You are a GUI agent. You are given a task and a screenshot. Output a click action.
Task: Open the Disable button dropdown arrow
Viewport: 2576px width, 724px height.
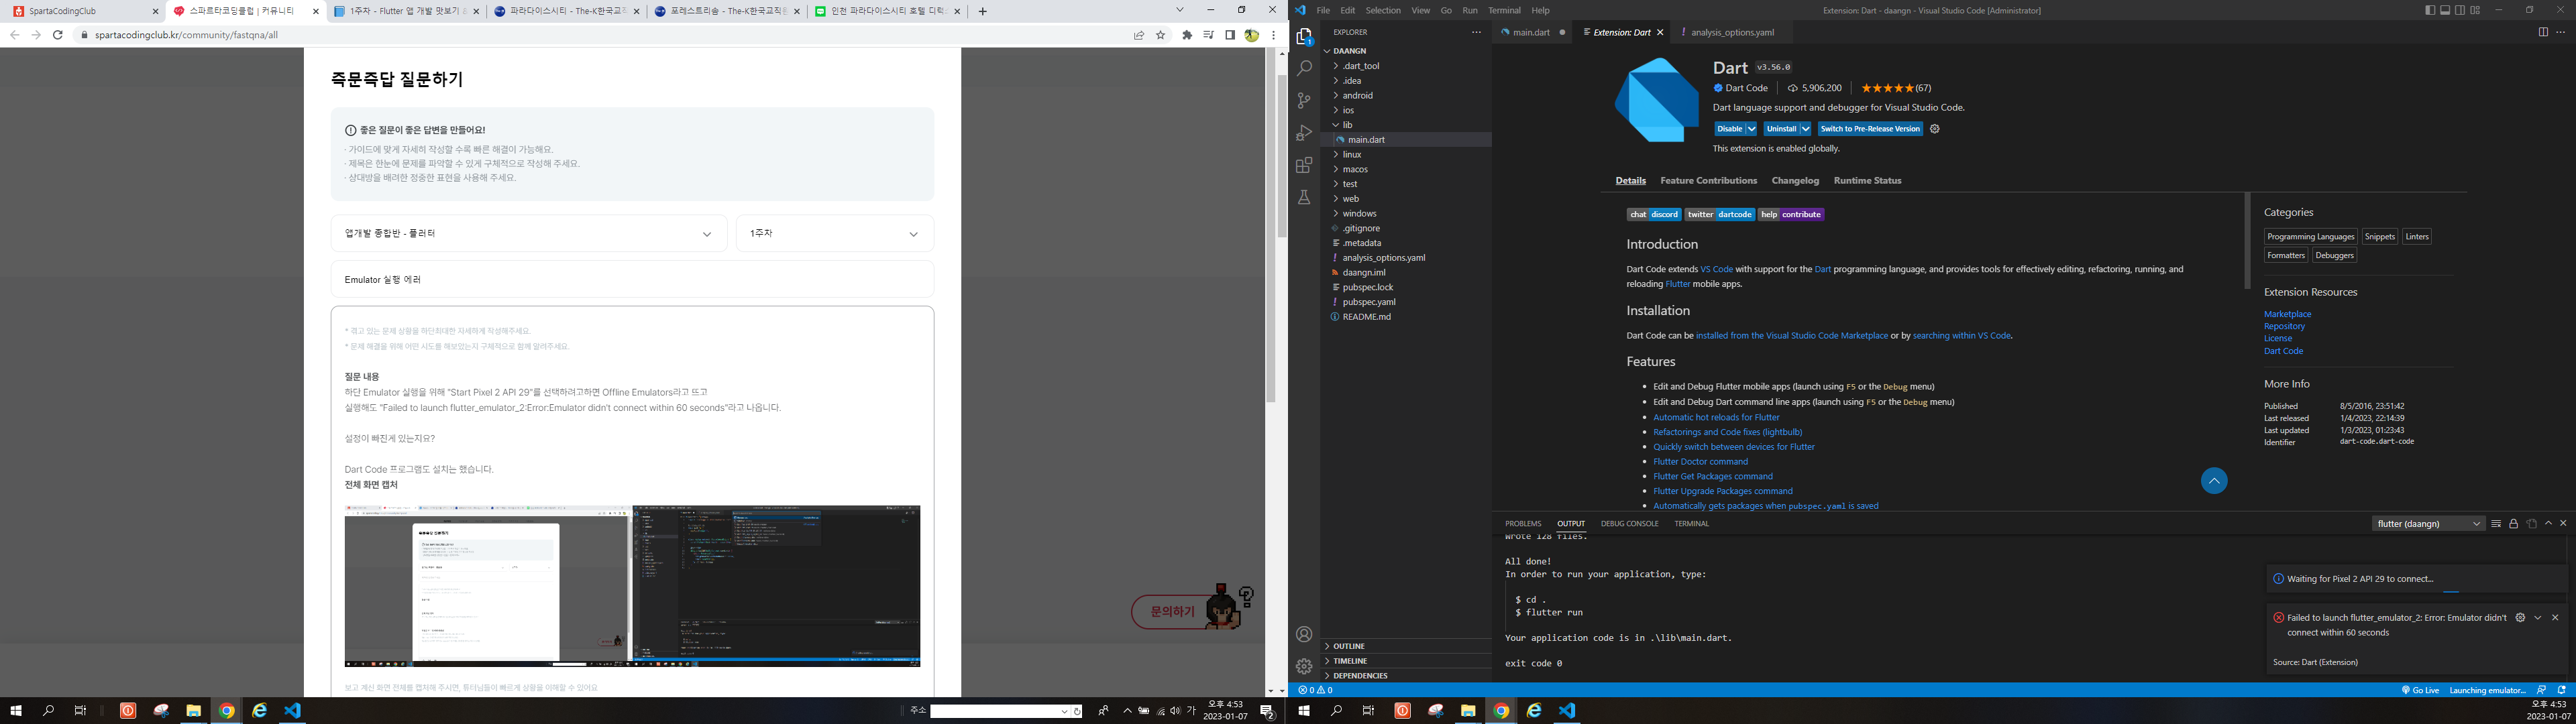[1751, 129]
